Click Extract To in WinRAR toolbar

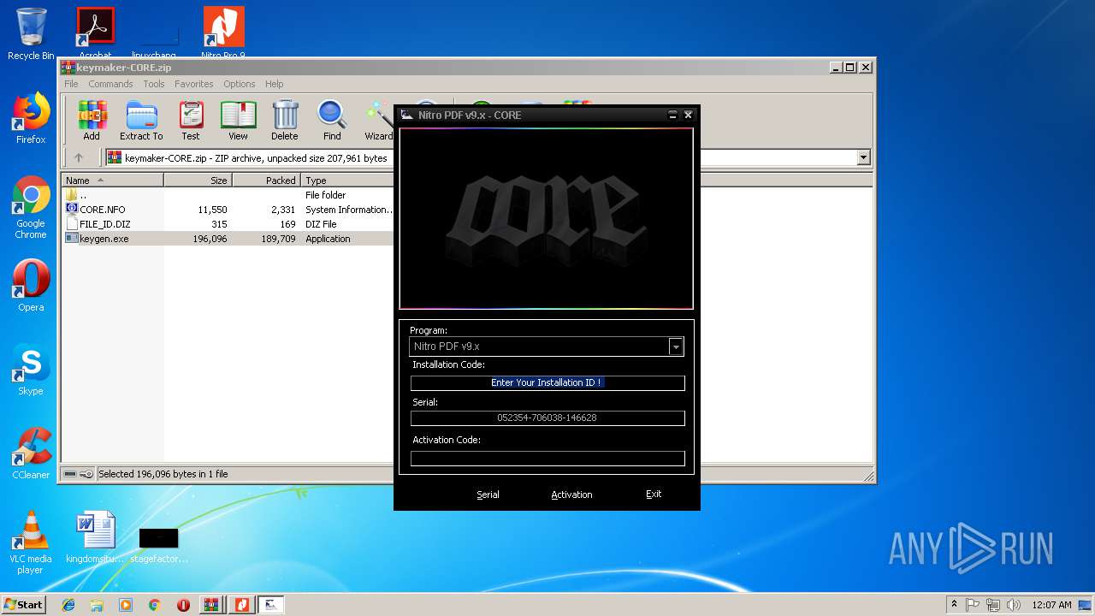[141, 120]
